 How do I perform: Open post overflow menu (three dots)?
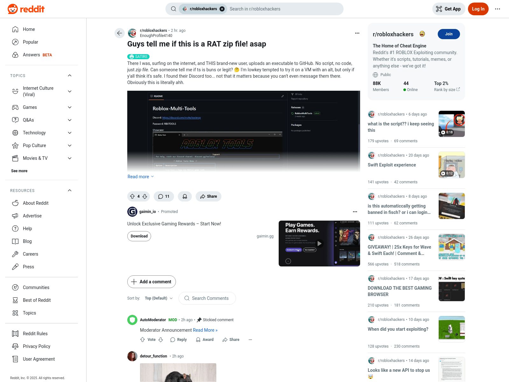pyautogui.click(x=357, y=33)
